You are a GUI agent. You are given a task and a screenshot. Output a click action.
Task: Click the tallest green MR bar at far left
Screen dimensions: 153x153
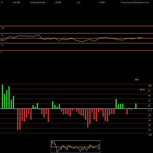point(2,97)
